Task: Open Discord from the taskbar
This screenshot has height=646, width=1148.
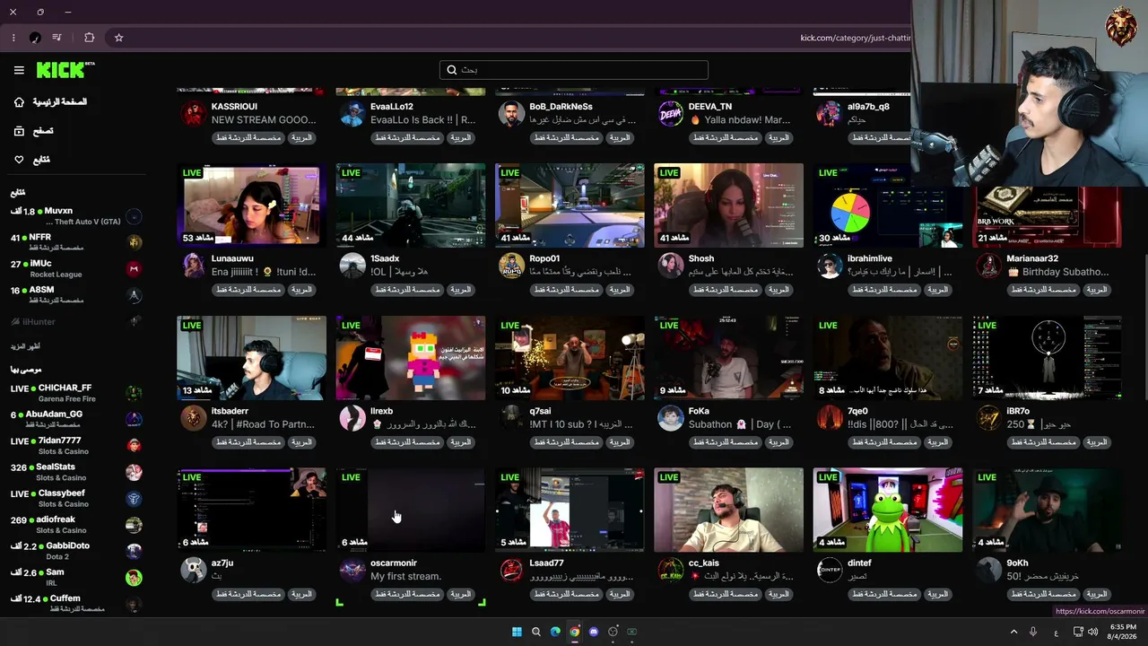Action: coord(594,632)
